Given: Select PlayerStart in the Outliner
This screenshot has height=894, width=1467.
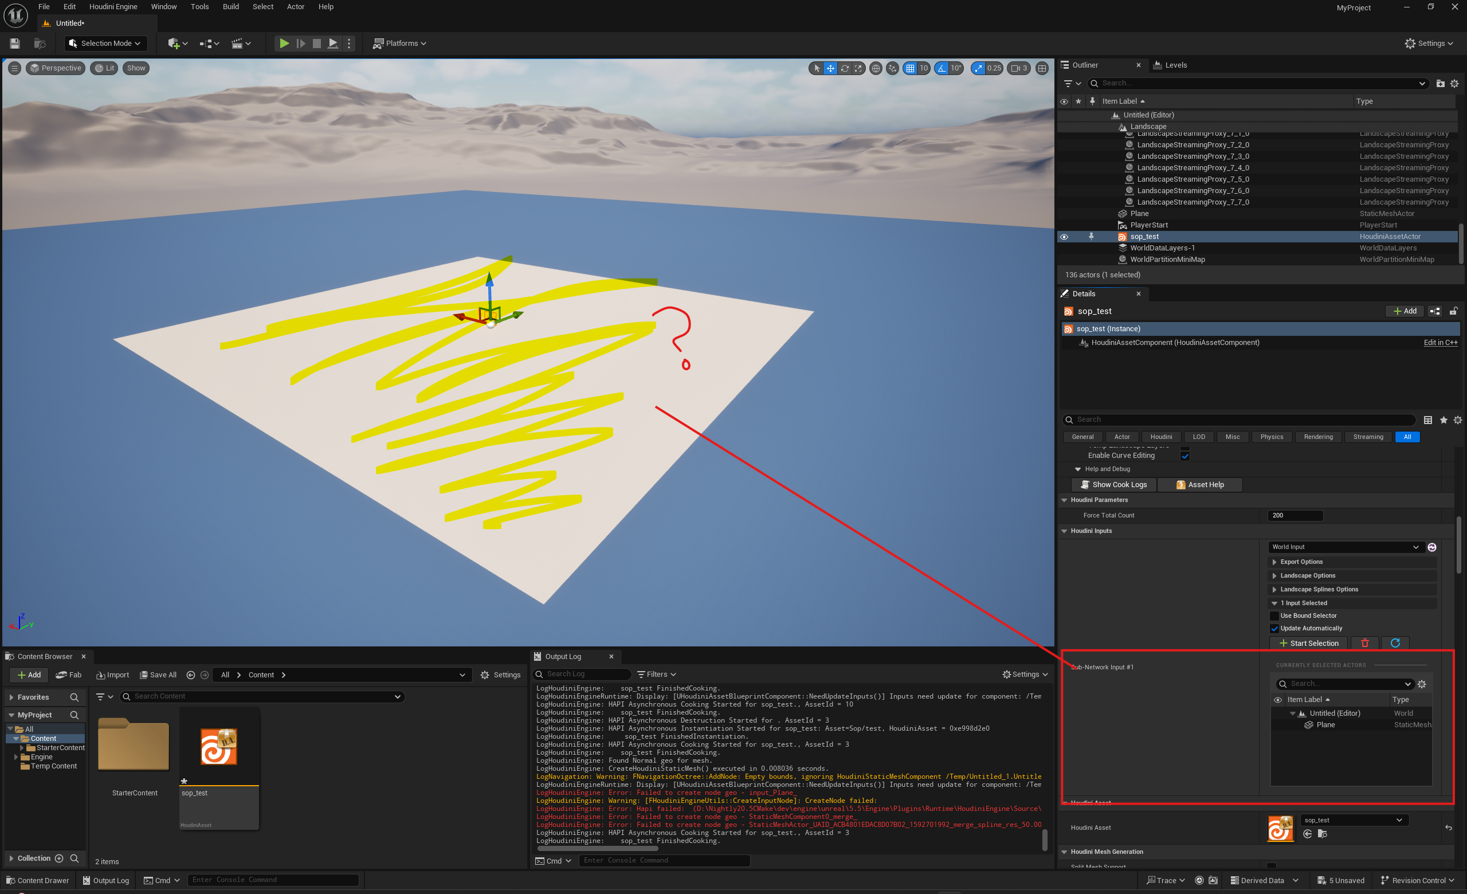Looking at the screenshot, I should point(1148,225).
